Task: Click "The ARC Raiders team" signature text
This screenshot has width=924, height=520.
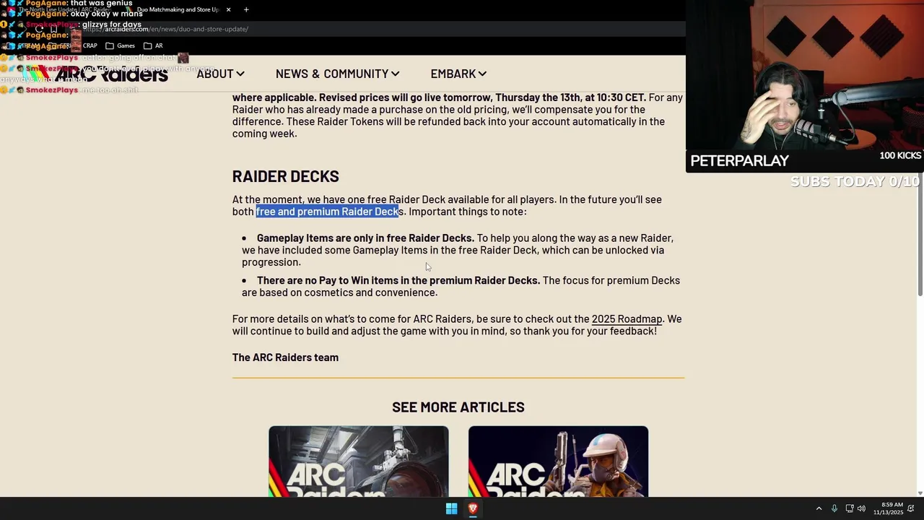Action: [285, 357]
